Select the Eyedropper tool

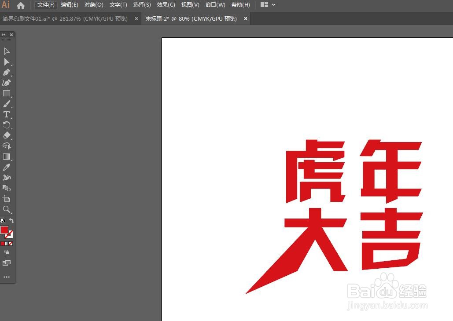[x=7, y=167]
